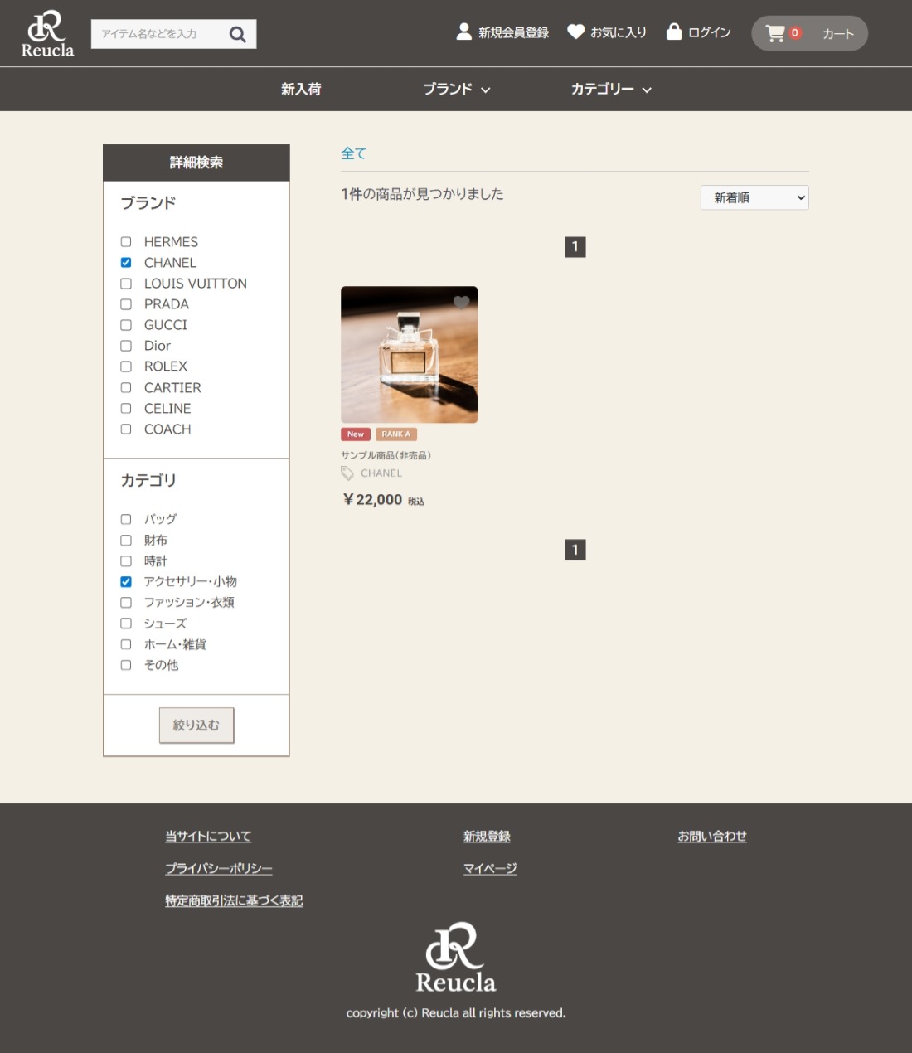Open the 新着順 sort dropdown
This screenshot has width=912, height=1053.
click(x=754, y=197)
